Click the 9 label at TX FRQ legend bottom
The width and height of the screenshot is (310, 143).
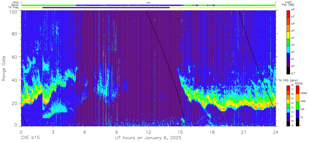[x=292, y=126]
